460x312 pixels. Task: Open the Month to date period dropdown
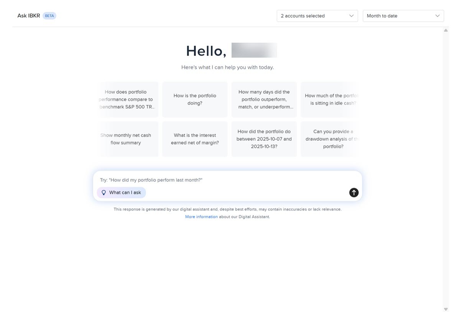(403, 16)
